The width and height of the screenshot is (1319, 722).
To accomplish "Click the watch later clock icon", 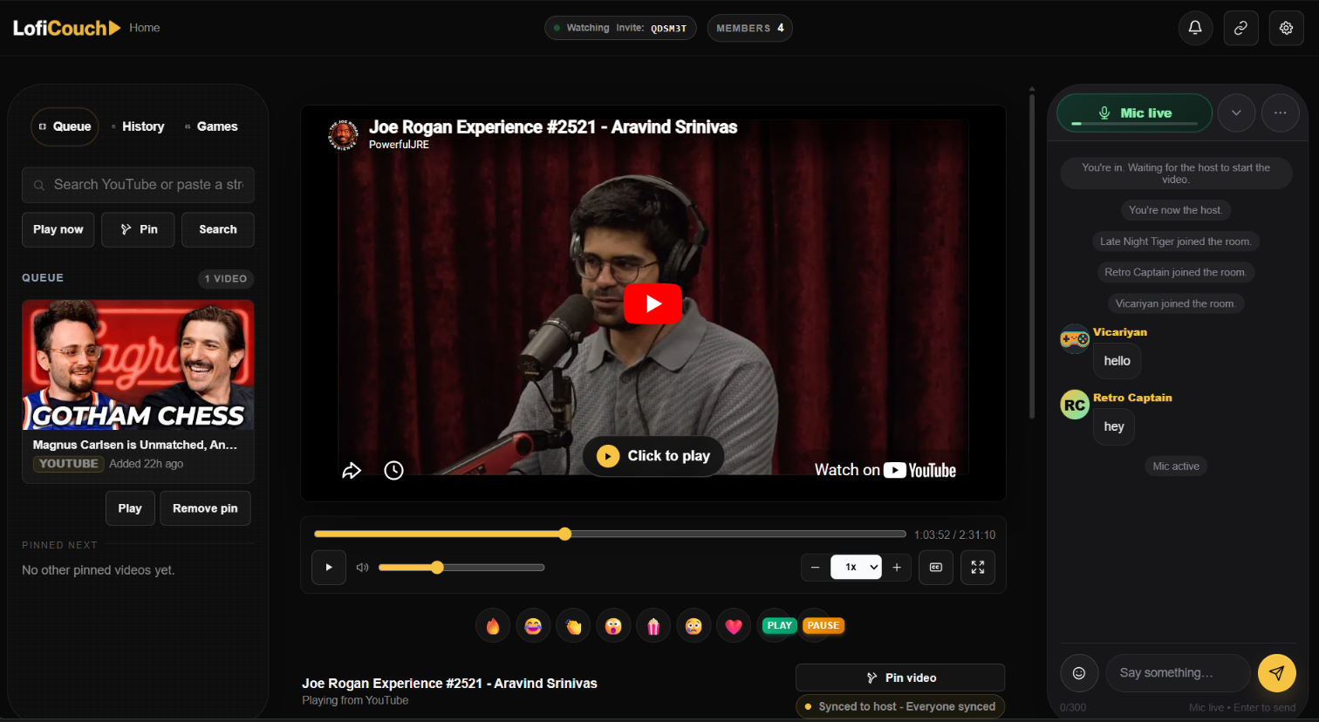I will [394, 471].
